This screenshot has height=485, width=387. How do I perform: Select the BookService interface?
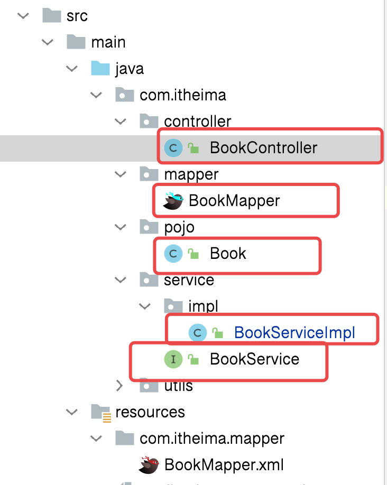254,359
